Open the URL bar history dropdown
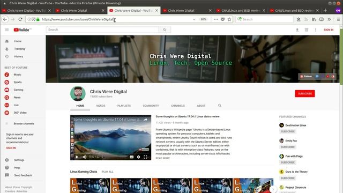Viewport: 343px width, 193px height. tap(194, 19)
